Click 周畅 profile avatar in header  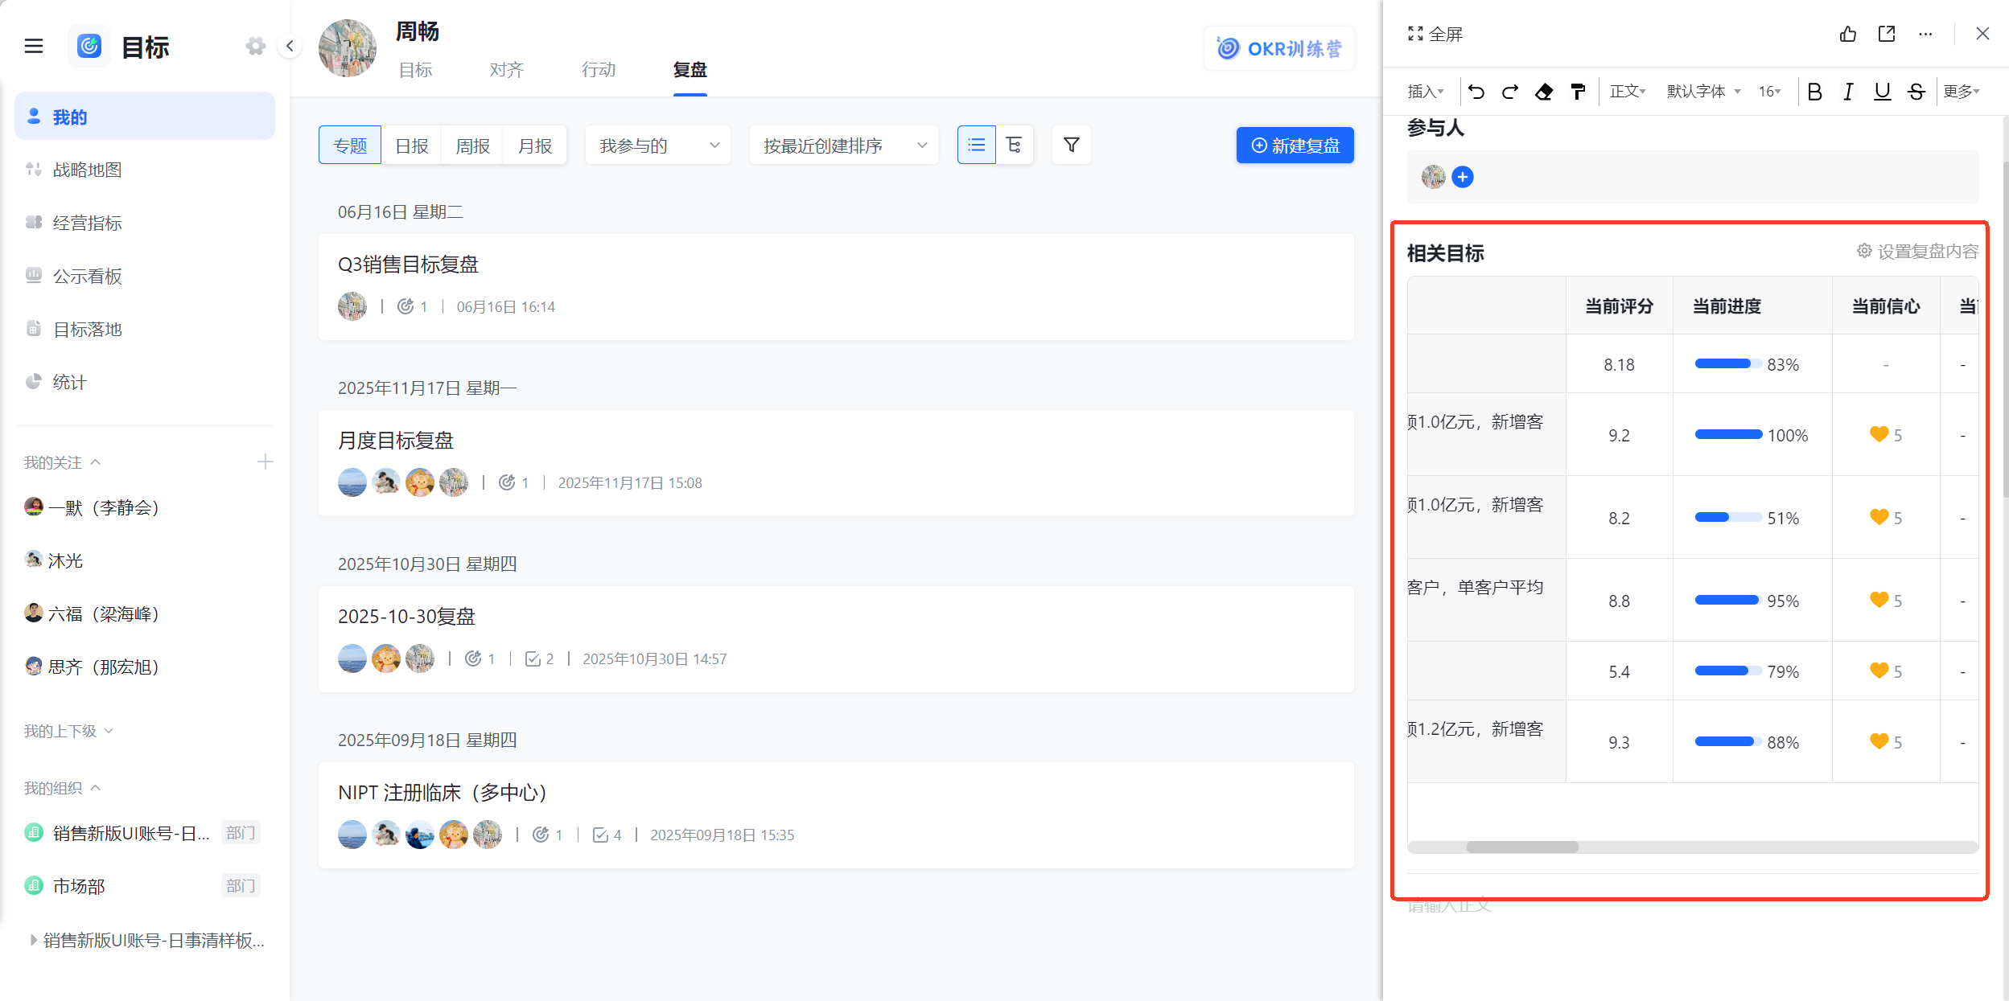(348, 48)
